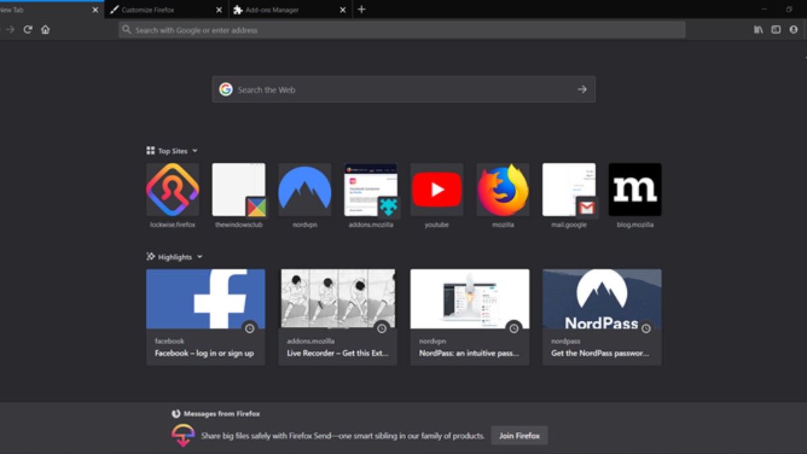Viewport: 807px width, 454px height.
Task: Click the search arrow in web search box
Action: click(x=582, y=89)
